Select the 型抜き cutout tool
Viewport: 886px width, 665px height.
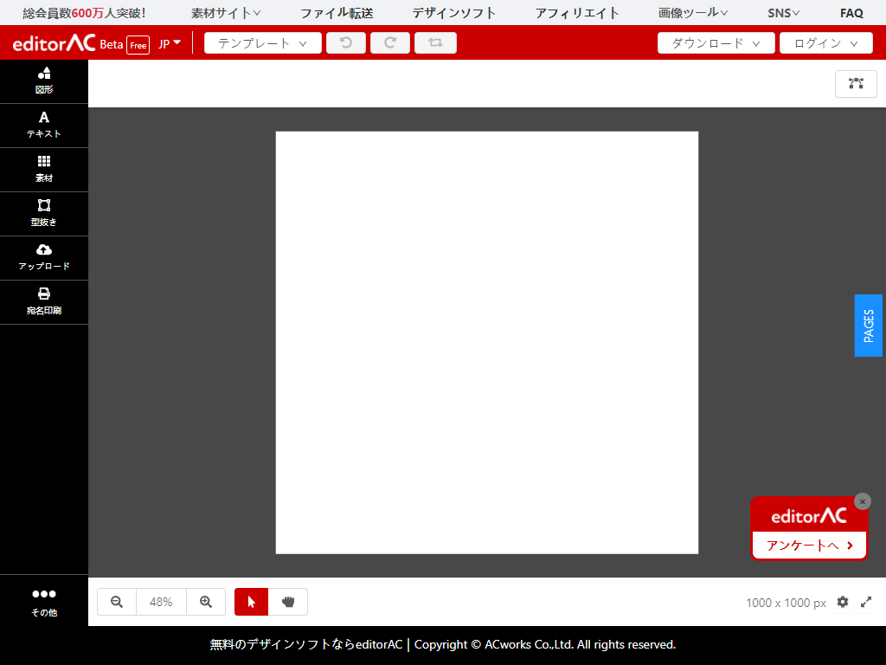pyautogui.click(x=44, y=214)
